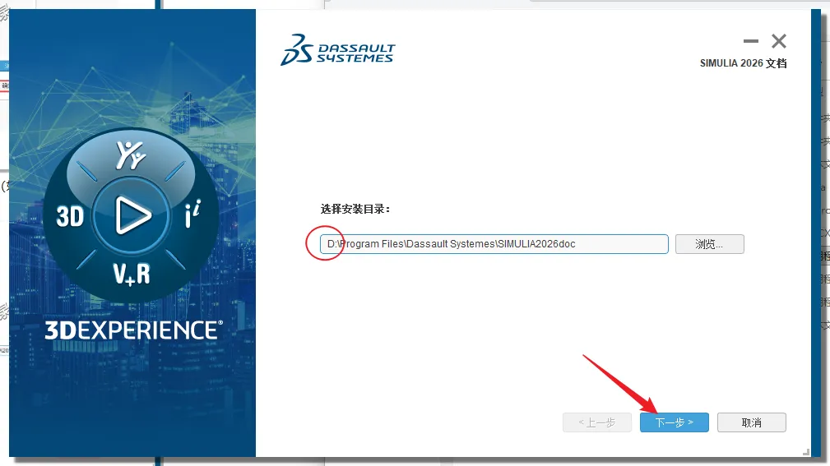Click the SIMULIA 2026 文档 title text
Screen dimensions: 830x466
[743, 63]
